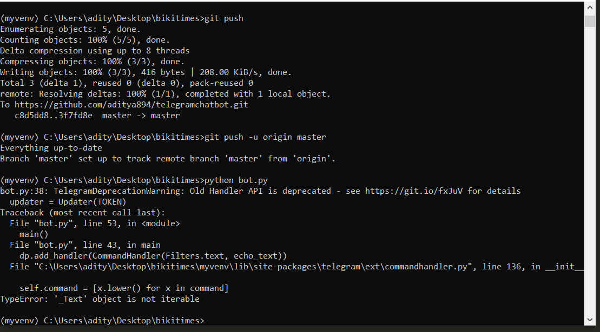Click the 'Everything up-to-date' output line
The image size is (600, 332).
(51, 148)
